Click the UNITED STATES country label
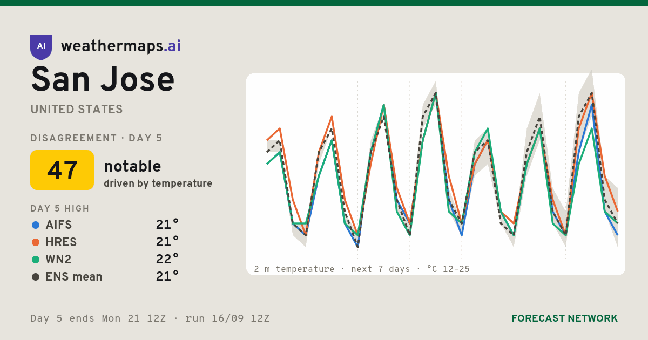Viewport: 648px width, 340px height. tap(77, 110)
